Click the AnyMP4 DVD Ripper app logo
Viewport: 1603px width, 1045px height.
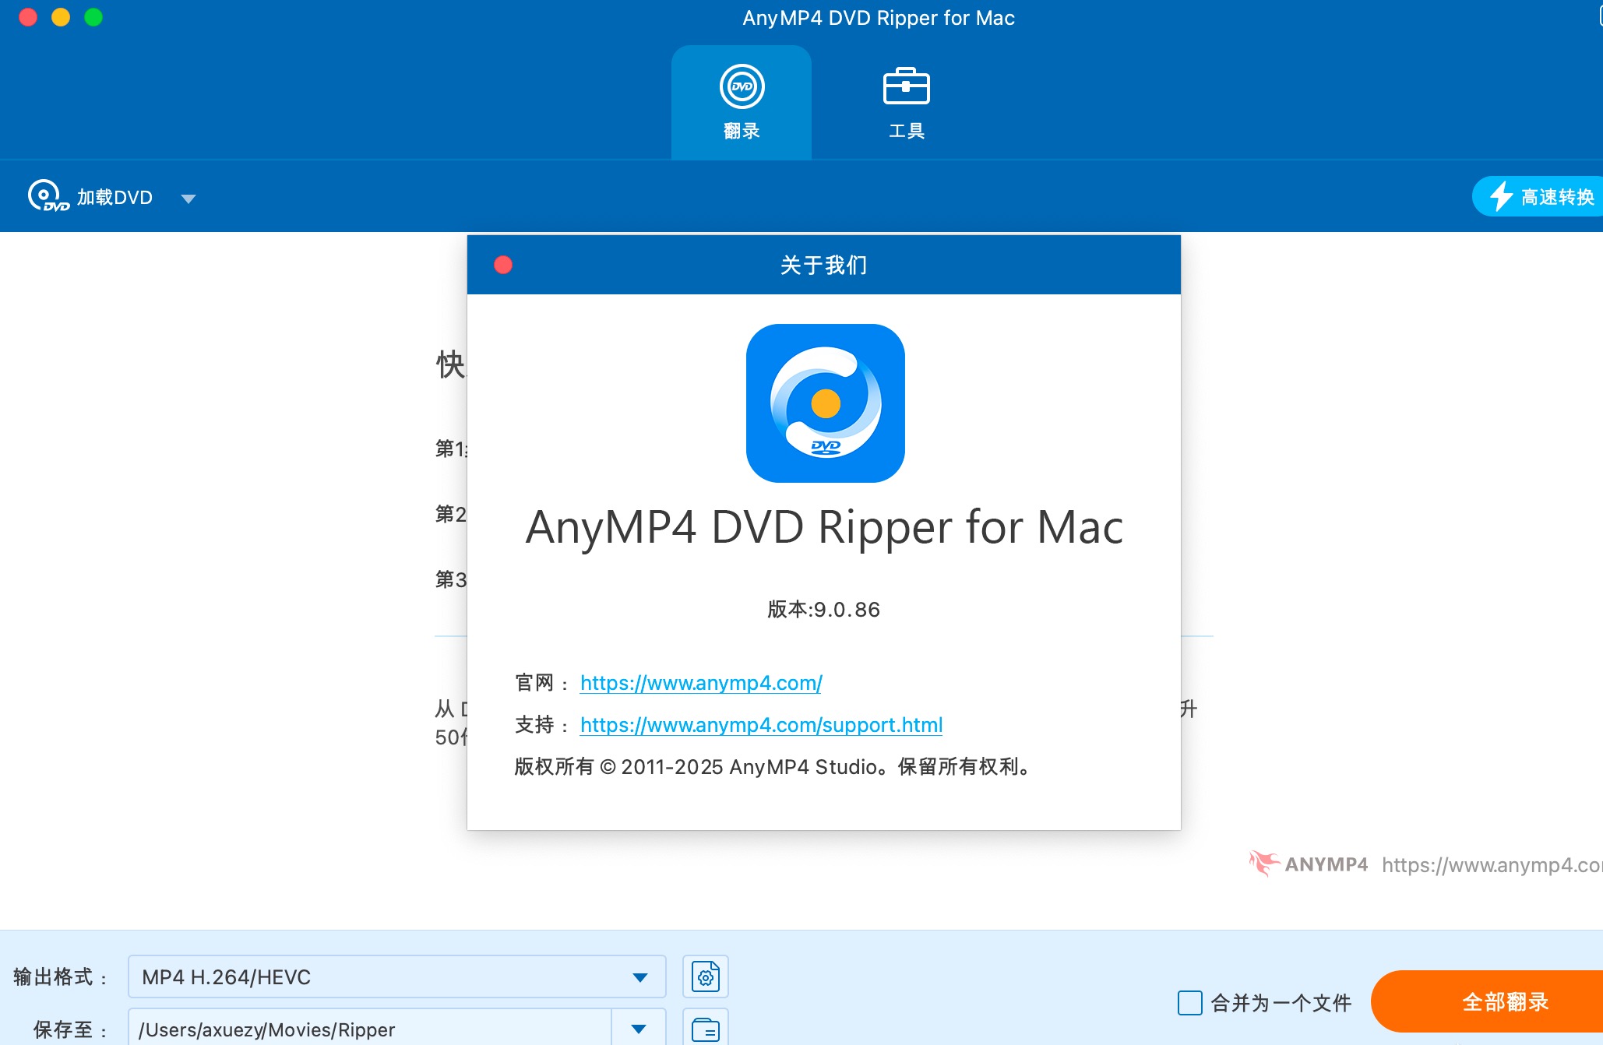point(825,403)
